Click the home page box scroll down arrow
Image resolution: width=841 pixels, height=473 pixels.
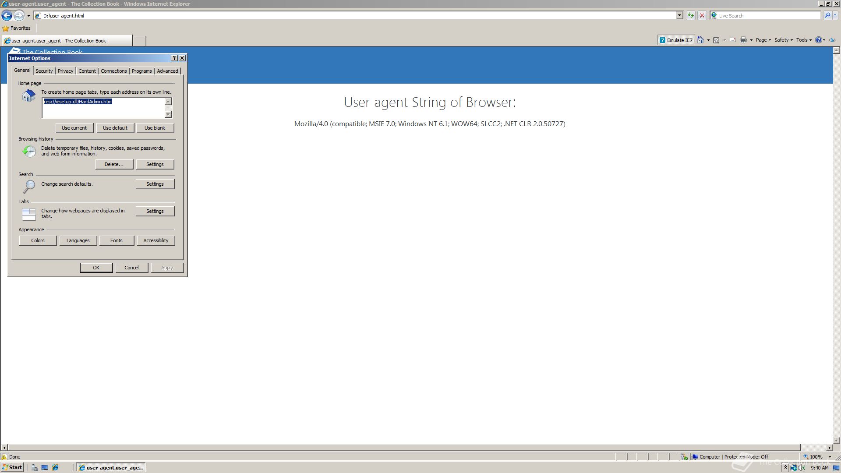[x=168, y=114]
